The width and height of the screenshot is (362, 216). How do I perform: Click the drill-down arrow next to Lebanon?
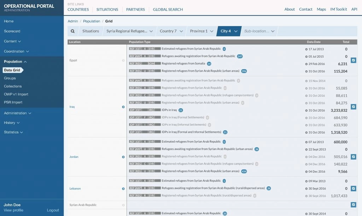(x=123, y=188)
